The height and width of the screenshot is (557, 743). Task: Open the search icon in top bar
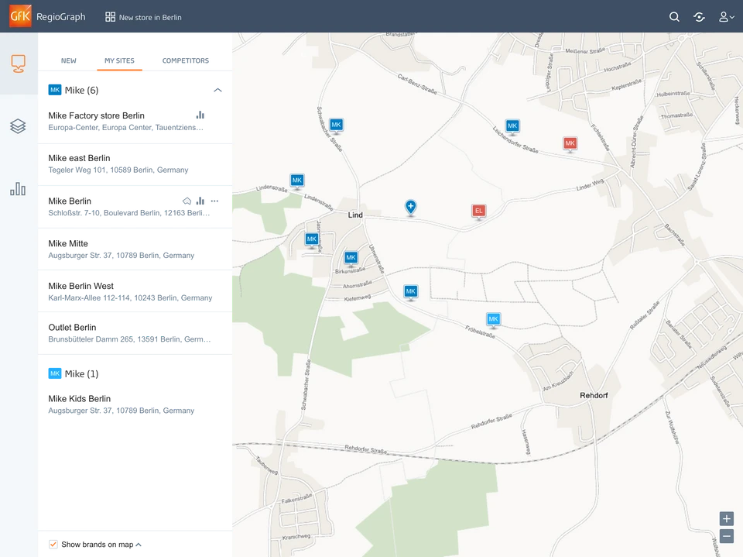click(674, 17)
